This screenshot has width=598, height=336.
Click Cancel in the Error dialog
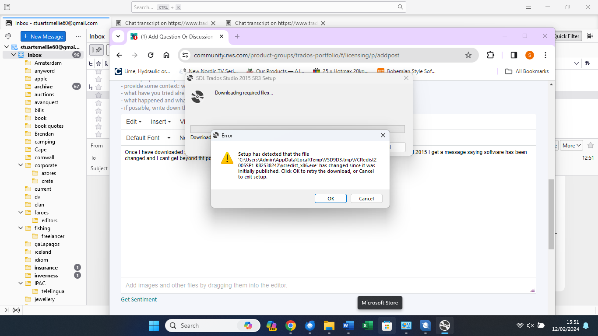[366, 199]
